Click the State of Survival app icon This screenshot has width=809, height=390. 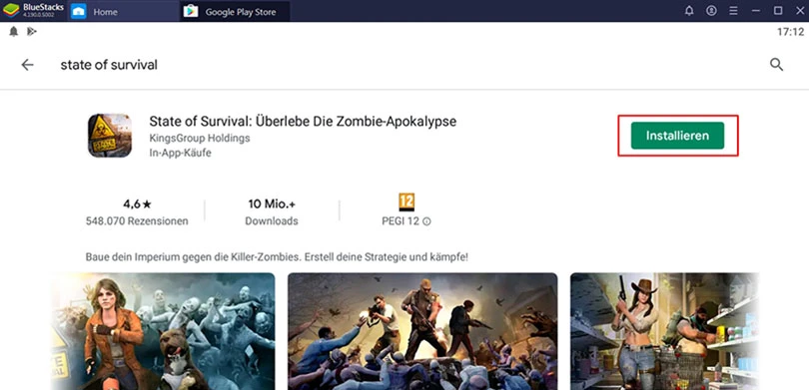tap(110, 136)
